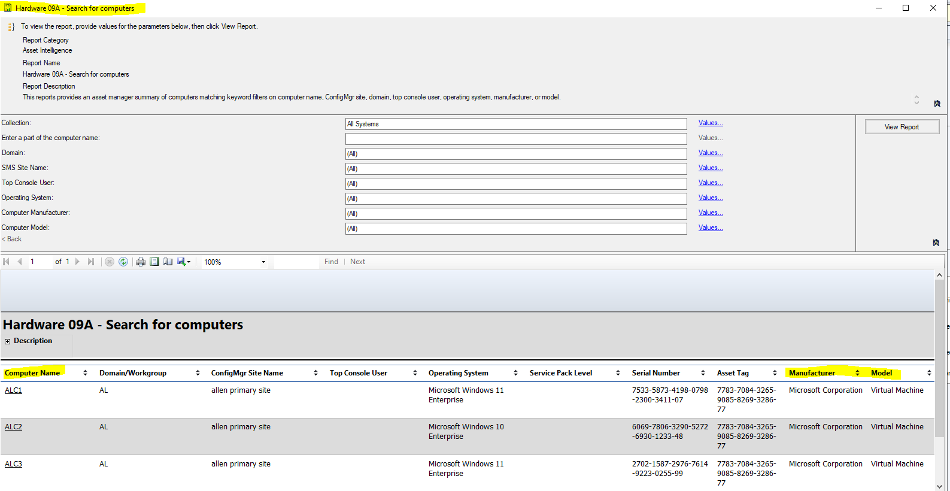This screenshot has width=950, height=491.
Task: Open computer ALC1 link
Action: pos(13,390)
